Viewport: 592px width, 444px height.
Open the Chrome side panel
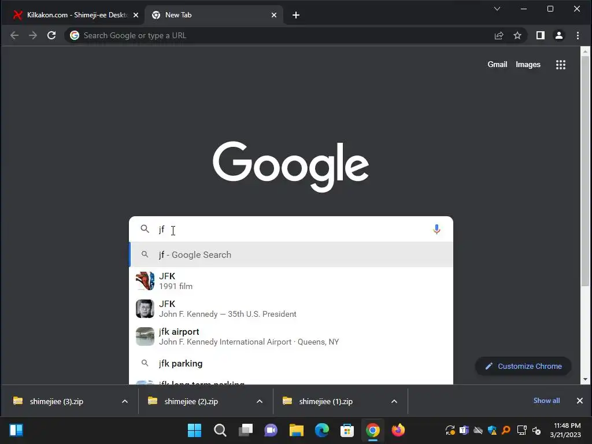[541, 35]
